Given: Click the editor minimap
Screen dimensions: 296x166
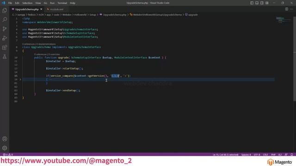Looking at the screenshot, I should coord(284,20).
